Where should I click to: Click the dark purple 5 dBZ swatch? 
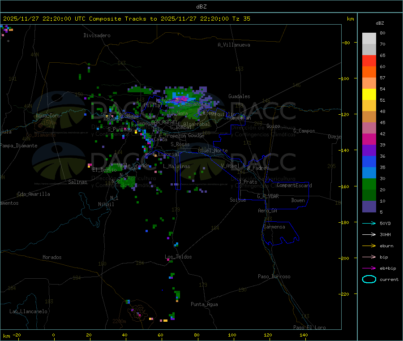point(369,207)
